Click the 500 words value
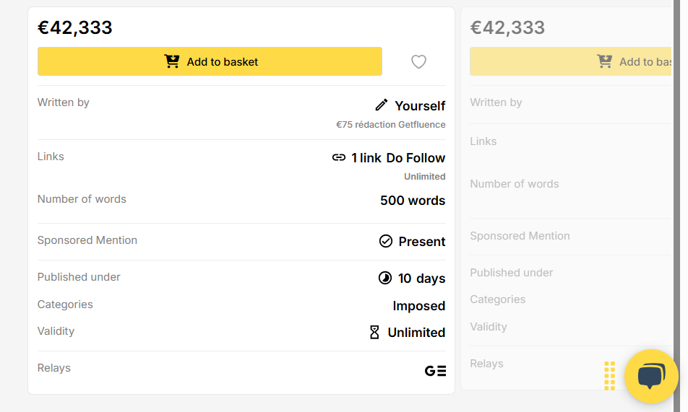688x412 pixels. point(413,201)
